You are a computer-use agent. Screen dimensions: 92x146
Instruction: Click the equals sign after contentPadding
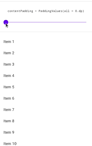point(36,11)
